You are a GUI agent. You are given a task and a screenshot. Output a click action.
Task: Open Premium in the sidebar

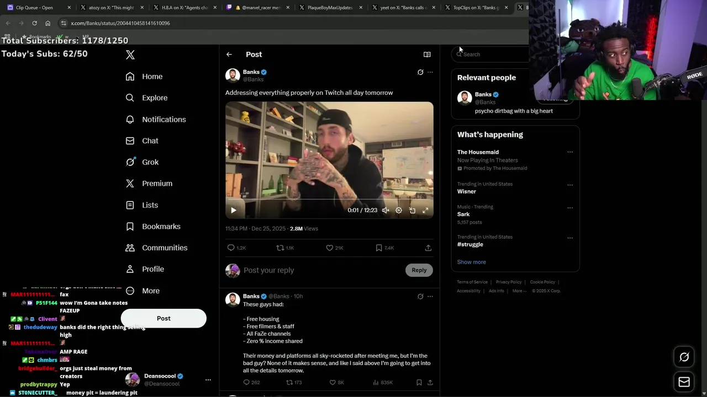(x=149, y=183)
